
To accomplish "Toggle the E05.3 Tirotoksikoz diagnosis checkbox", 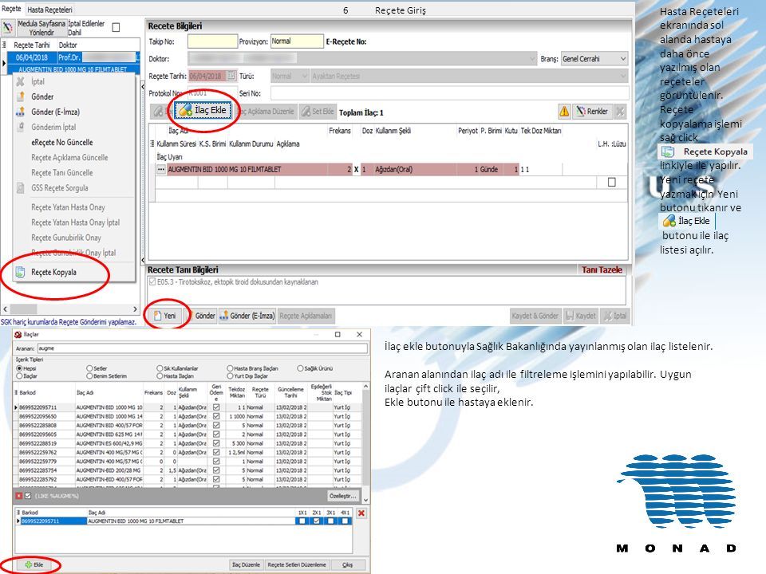I will click(152, 281).
